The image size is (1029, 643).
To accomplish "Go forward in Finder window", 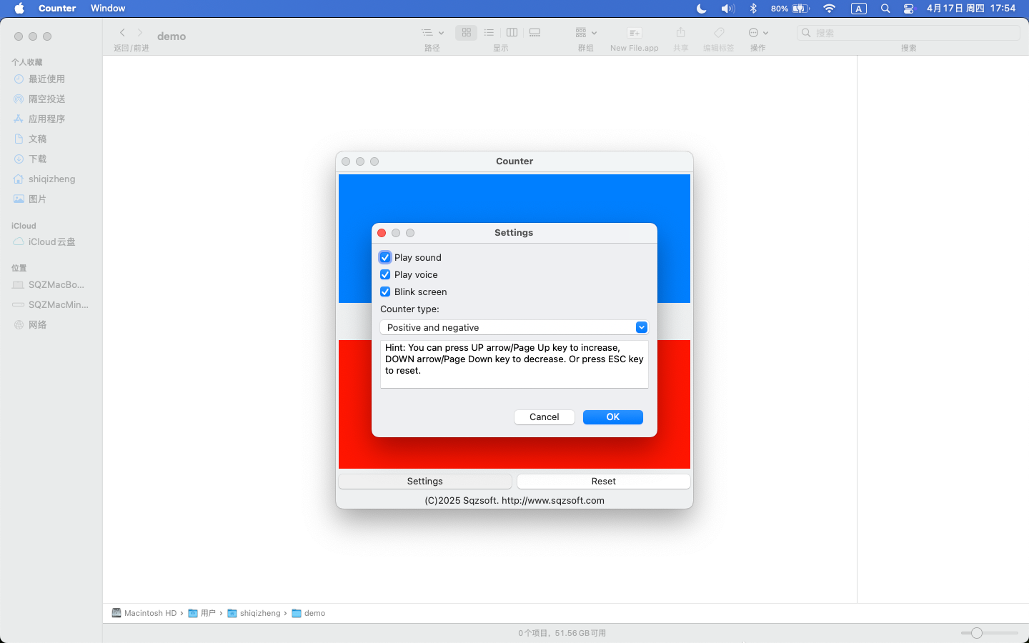I will tap(140, 33).
